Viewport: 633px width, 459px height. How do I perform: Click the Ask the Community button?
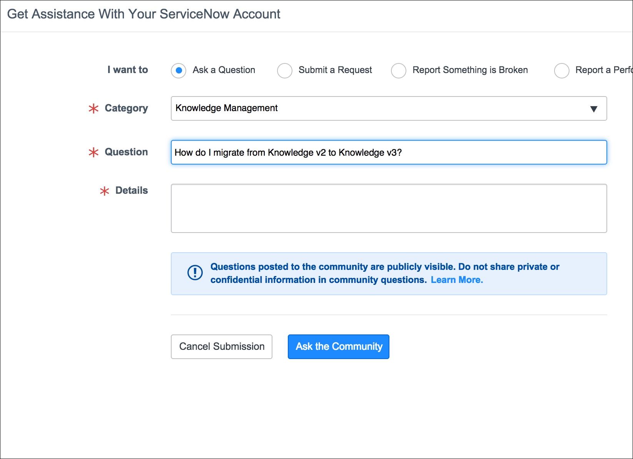point(339,346)
